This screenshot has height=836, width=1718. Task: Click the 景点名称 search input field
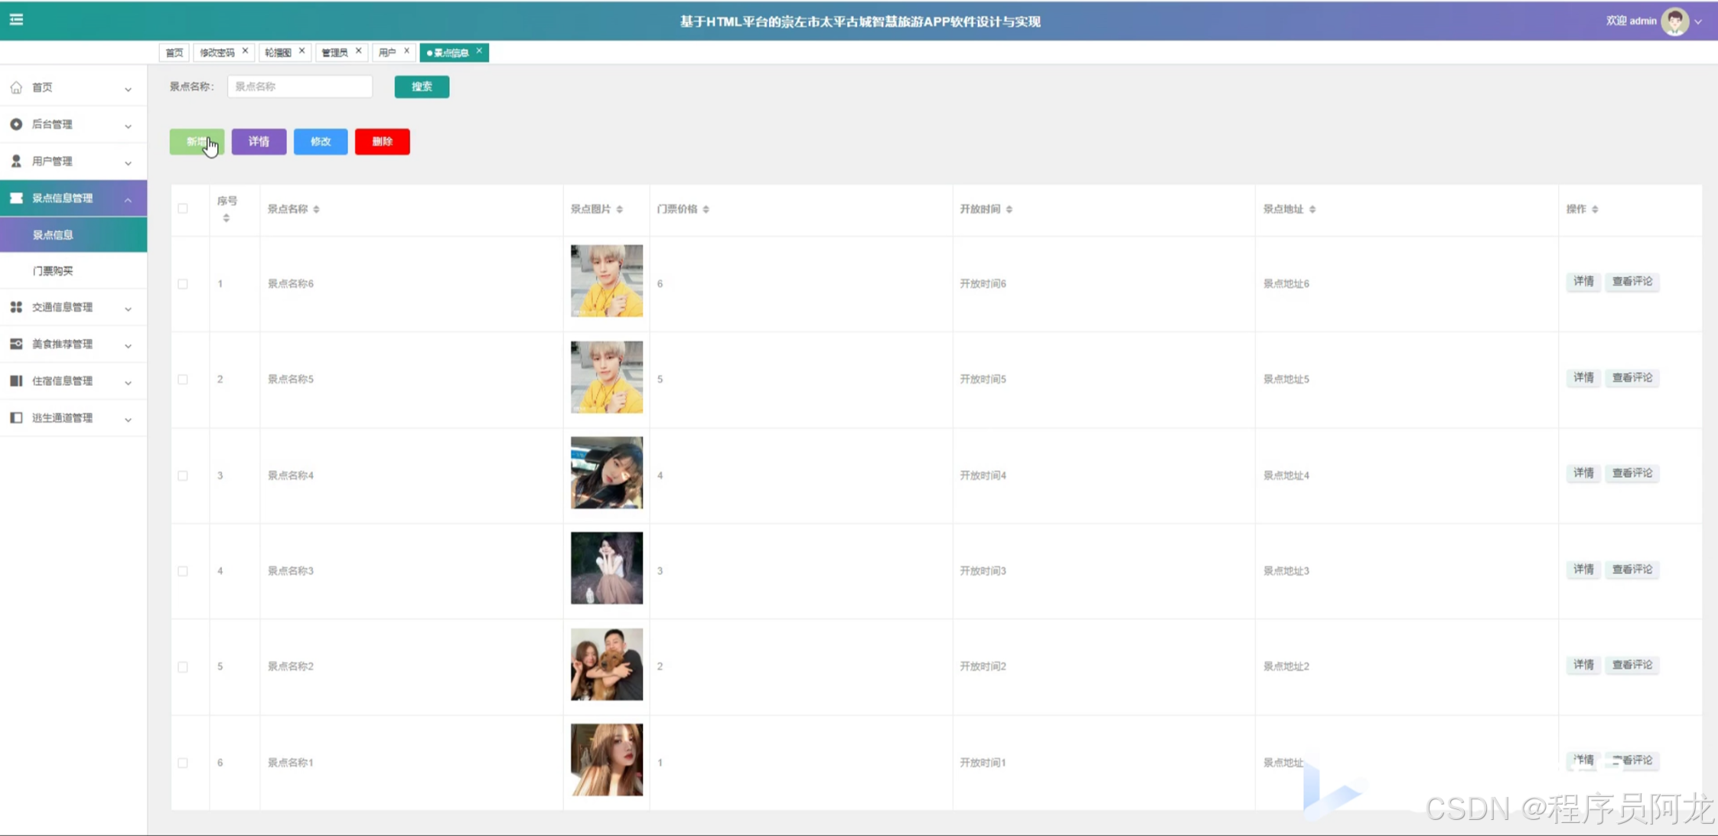point(300,87)
